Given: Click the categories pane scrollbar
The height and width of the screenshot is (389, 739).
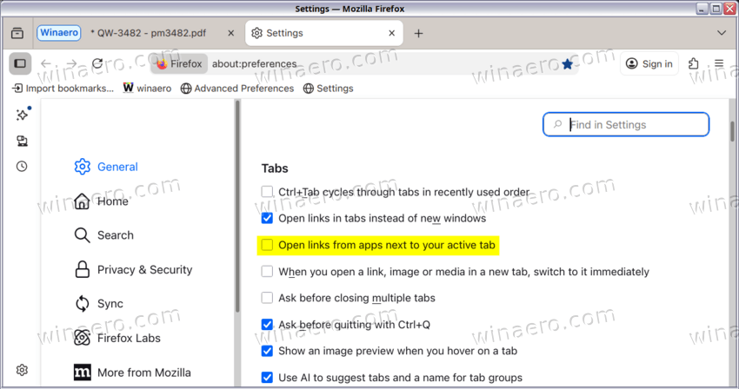Looking at the screenshot, I should pos(237,206).
